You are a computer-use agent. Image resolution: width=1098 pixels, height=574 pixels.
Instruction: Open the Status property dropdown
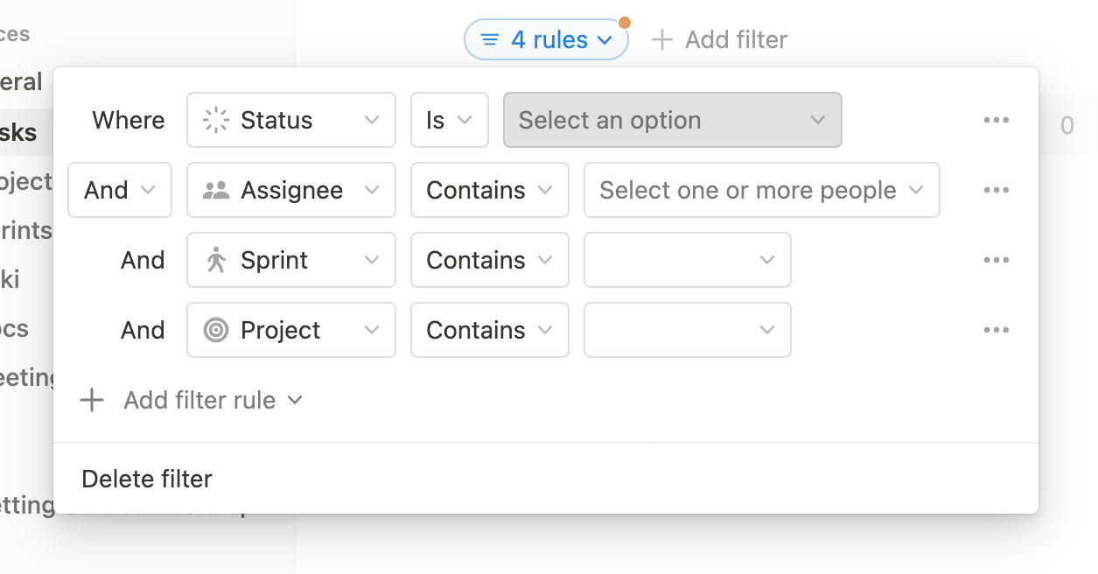click(290, 121)
